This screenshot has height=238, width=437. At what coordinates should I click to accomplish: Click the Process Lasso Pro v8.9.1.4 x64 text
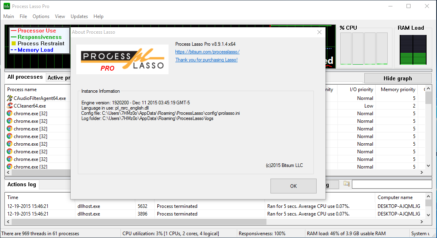[x=205, y=44]
